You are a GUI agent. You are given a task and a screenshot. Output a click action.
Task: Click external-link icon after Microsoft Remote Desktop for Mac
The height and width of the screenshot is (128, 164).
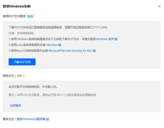click(94, 51)
